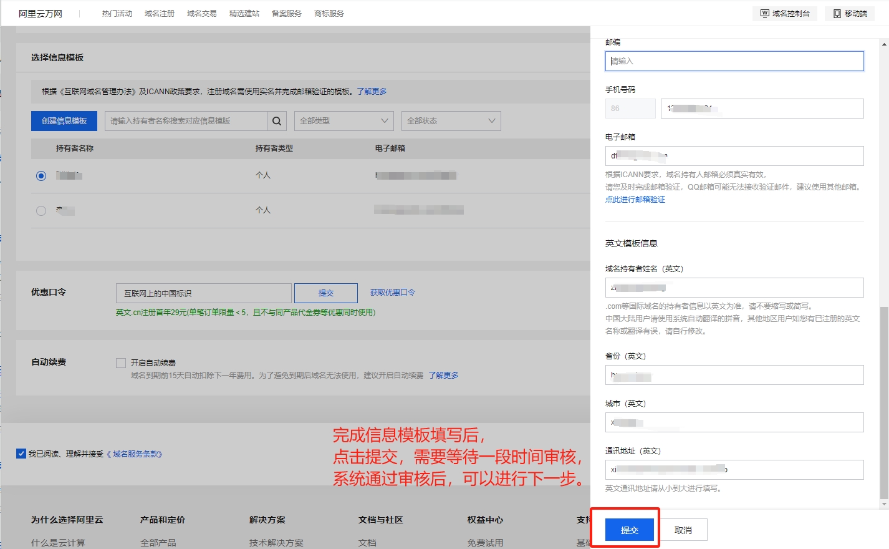Click the 邮编 postal code input field
This screenshot has height=549, width=889.
click(734, 61)
